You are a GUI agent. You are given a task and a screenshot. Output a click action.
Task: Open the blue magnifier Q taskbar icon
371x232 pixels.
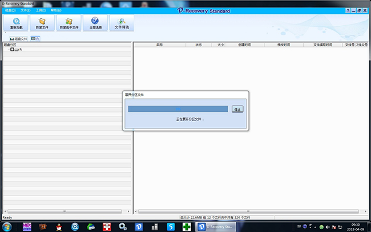coord(75,227)
